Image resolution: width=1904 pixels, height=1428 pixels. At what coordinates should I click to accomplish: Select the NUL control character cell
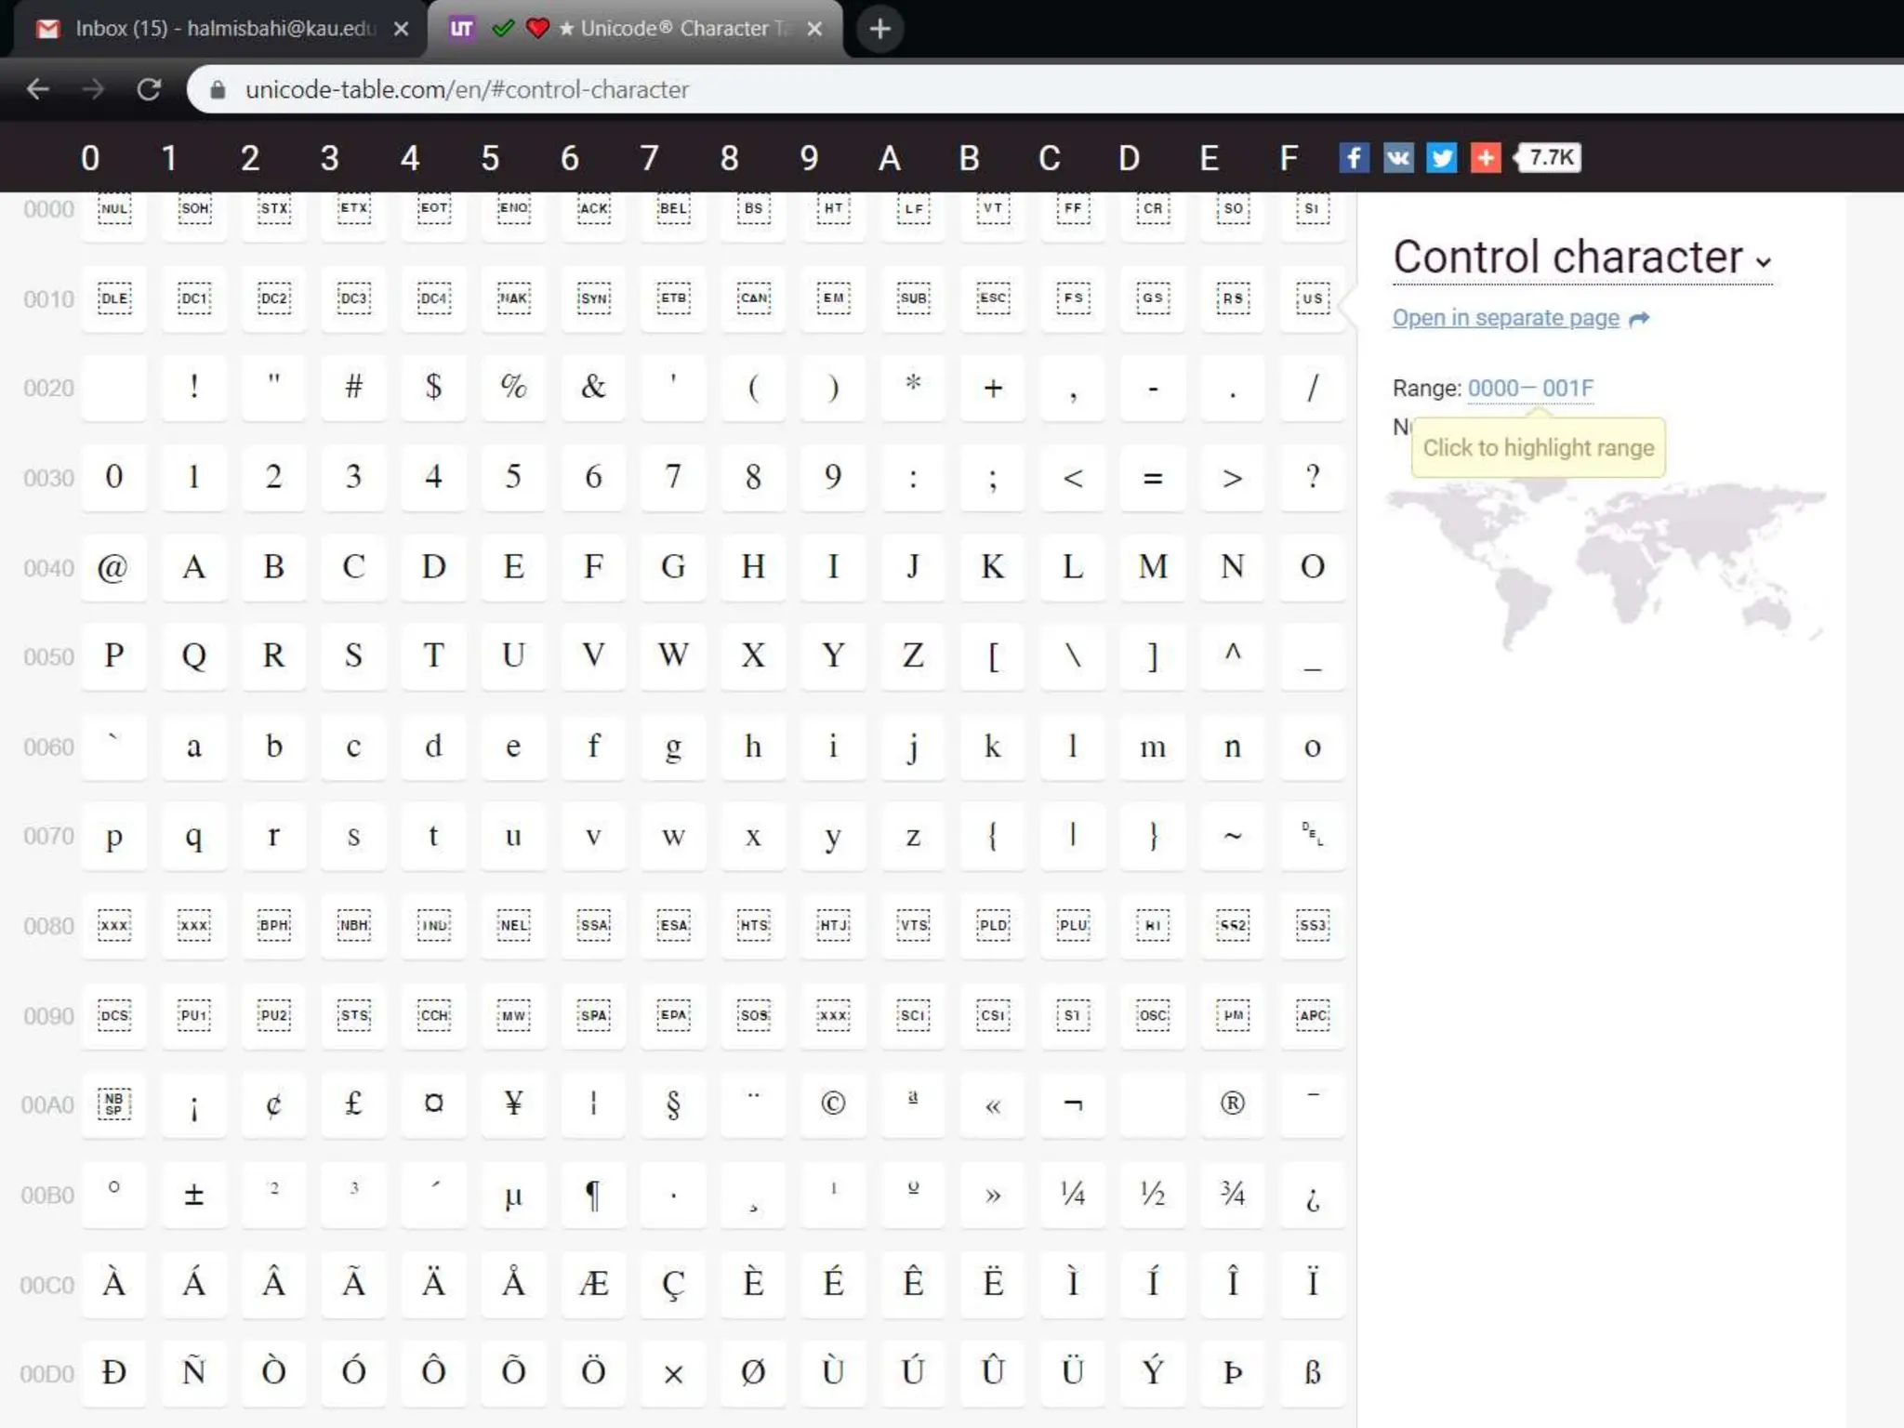114,210
